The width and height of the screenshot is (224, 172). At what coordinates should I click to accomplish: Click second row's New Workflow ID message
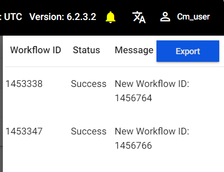152,138
